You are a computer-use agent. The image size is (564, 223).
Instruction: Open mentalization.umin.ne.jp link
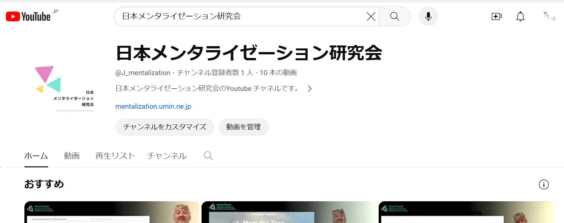click(x=153, y=106)
